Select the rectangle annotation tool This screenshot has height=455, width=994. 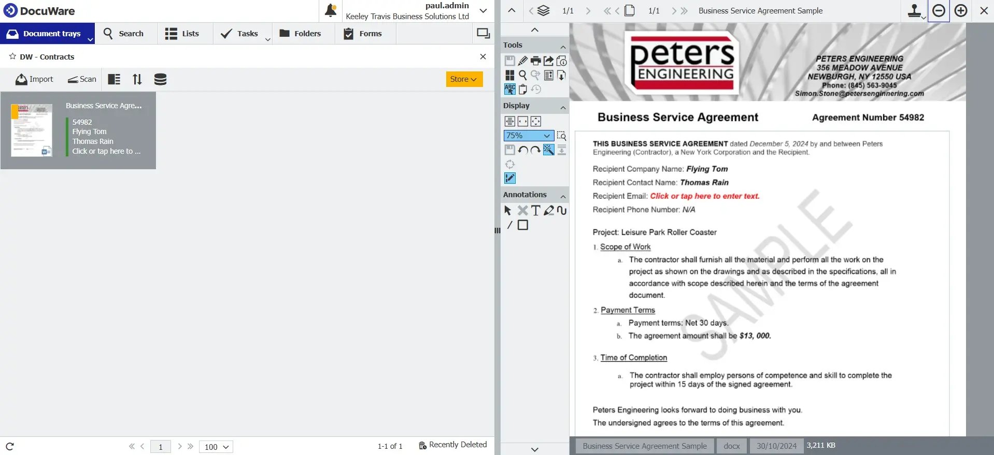coord(523,225)
